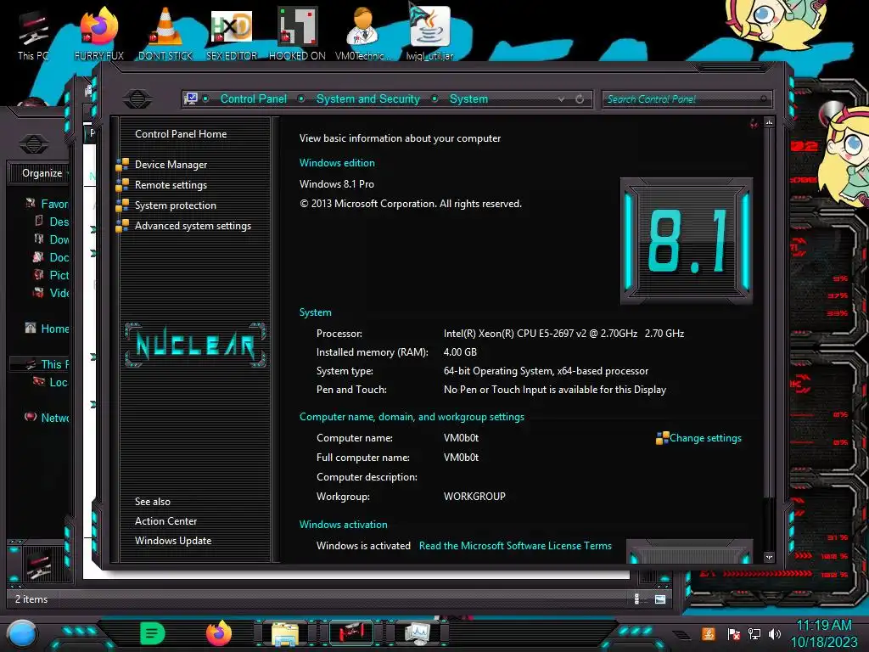The image size is (869, 652).
Task: Click the System window back navigation button
Action: [137, 99]
